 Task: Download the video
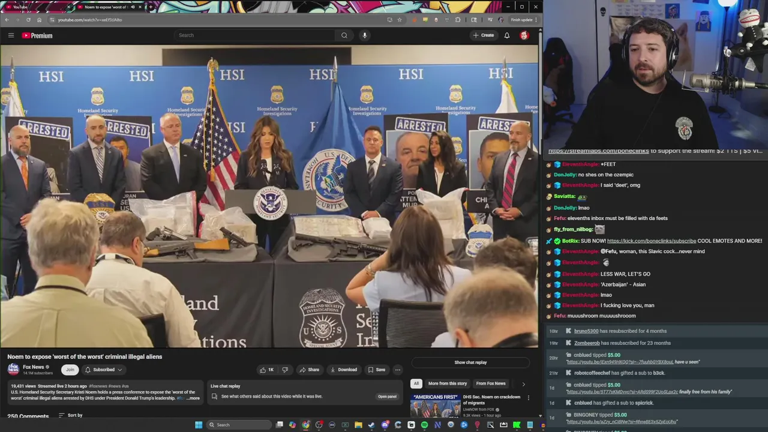coord(343,370)
